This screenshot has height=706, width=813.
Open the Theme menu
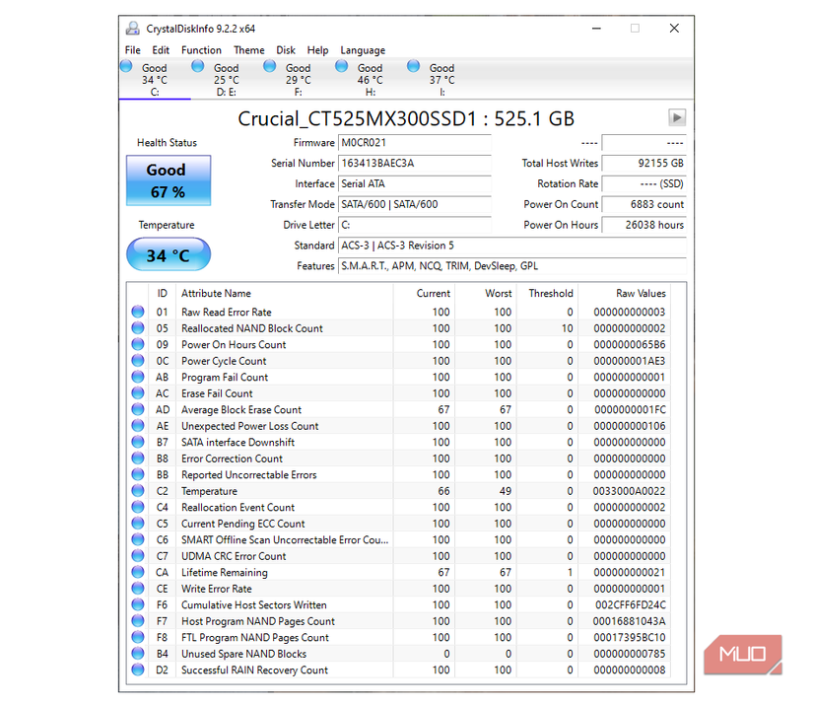tap(249, 50)
